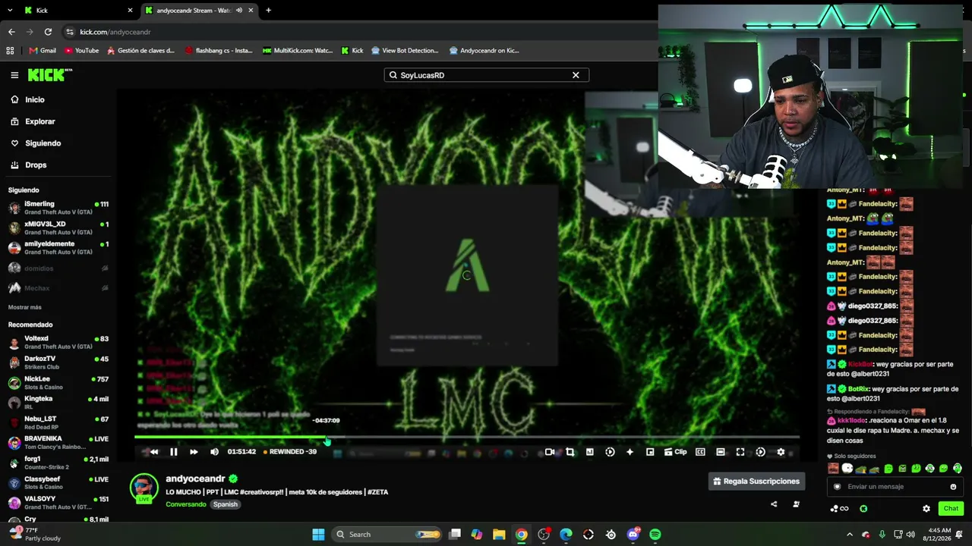Seek on the stream progress bar
The image size is (972, 546).
click(467, 438)
